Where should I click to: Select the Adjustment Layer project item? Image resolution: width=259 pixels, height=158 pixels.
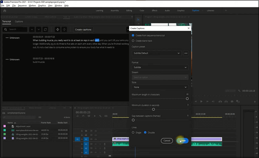tap(23, 127)
